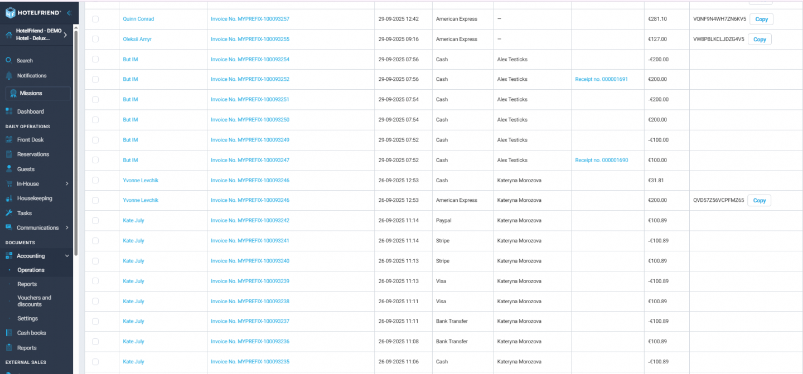Open Receipt no. 000001691

click(x=601, y=79)
